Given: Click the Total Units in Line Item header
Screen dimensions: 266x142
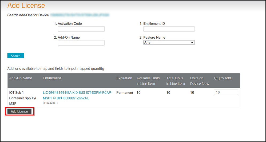Looking at the screenshot, I should (175, 81).
